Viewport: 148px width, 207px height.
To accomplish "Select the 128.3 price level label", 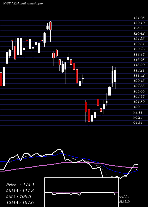I will (x=138, y=28).
